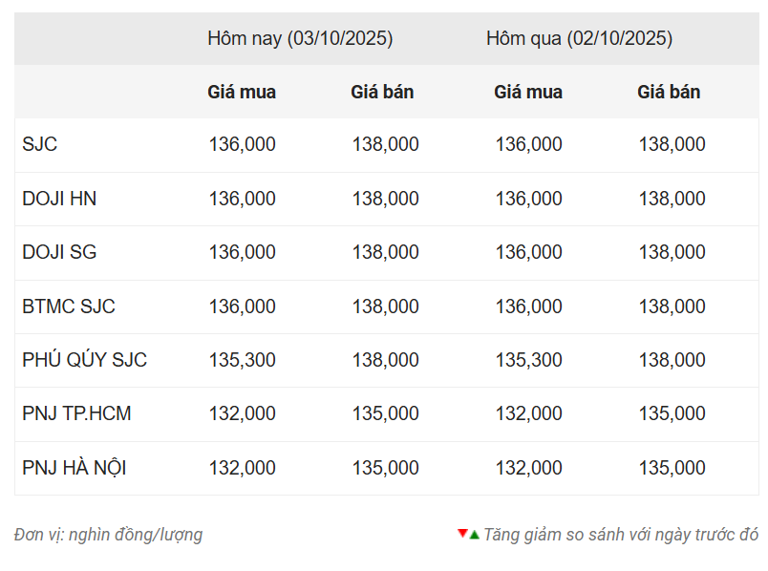Click yesterday's buy price 135,300 for PHÚ QUÝ SJC
Screen dimensions: 768x571
(528, 360)
